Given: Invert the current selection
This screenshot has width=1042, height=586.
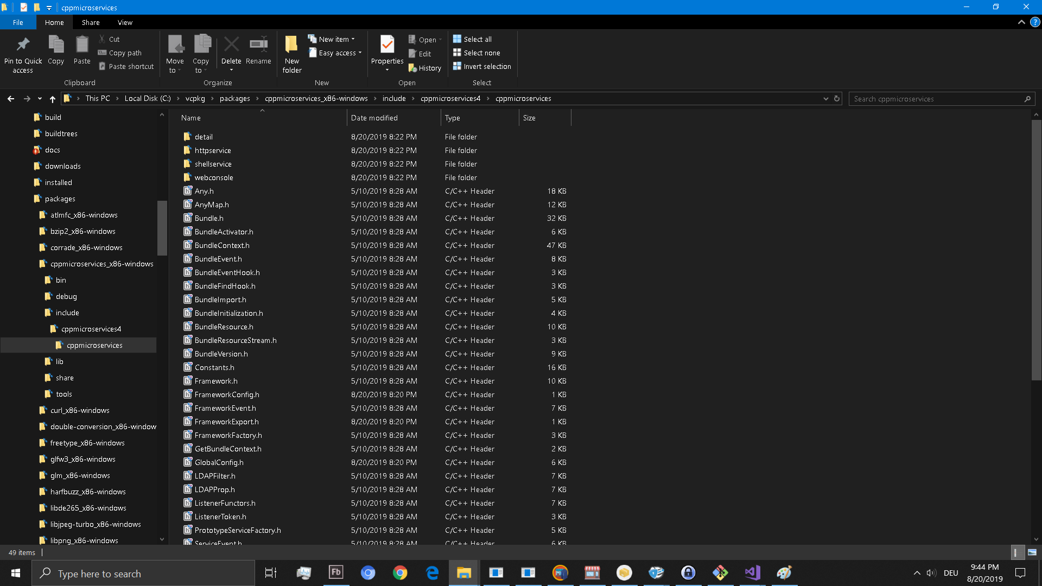Looking at the screenshot, I should (482, 66).
